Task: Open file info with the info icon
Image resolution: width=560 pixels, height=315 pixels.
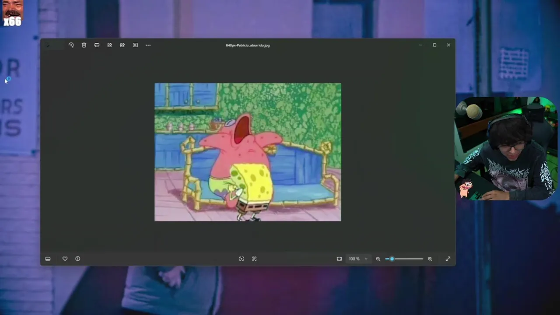Action: click(x=78, y=259)
